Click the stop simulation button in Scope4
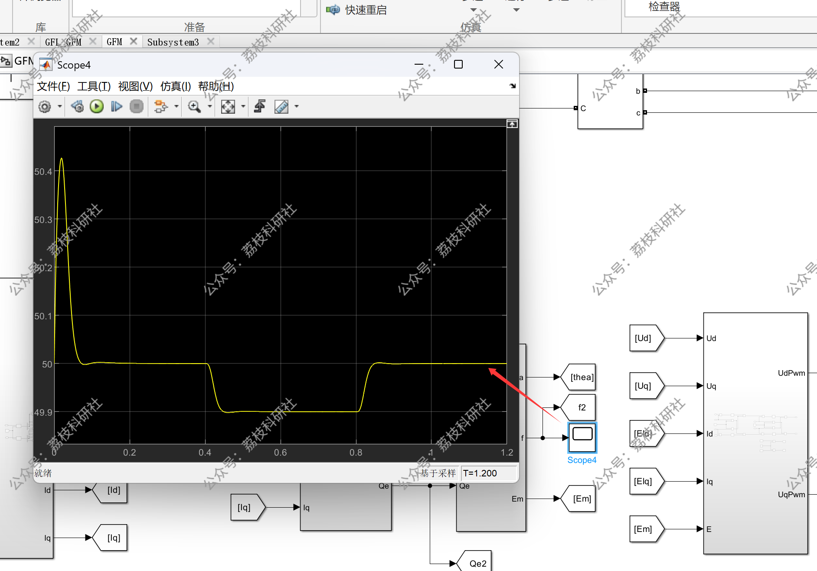The width and height of the screenshot is (817, 571). click(137, 106)
